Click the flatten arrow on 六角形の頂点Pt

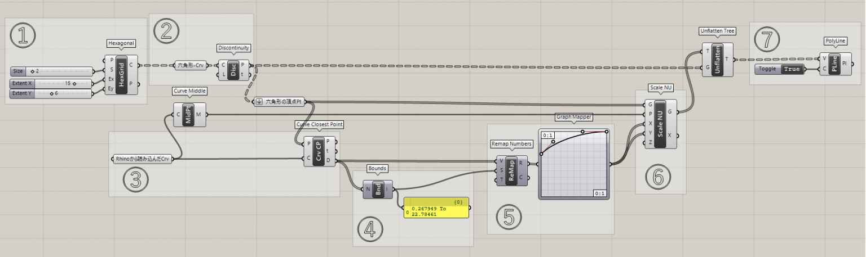coord(259,102)
